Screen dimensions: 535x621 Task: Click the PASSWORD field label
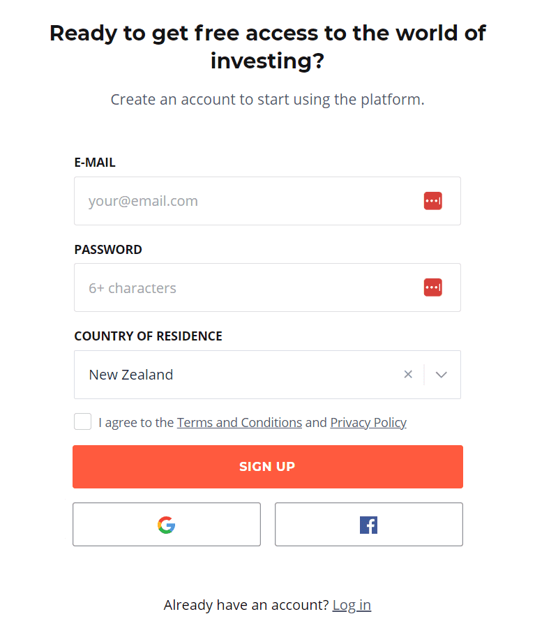coord(108,249)
